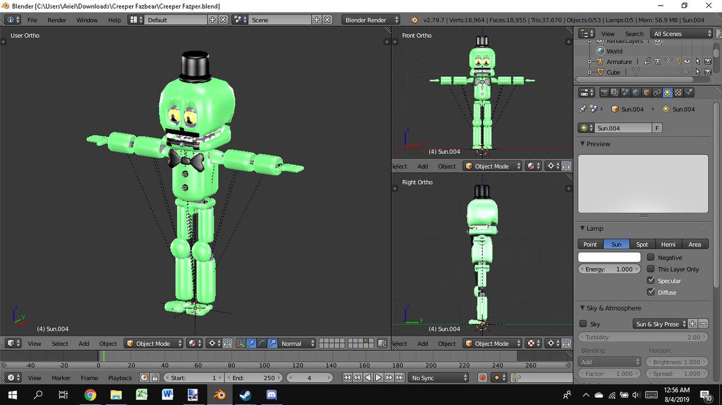
Task: Collapse the Lamp panel
Action: 583,229
